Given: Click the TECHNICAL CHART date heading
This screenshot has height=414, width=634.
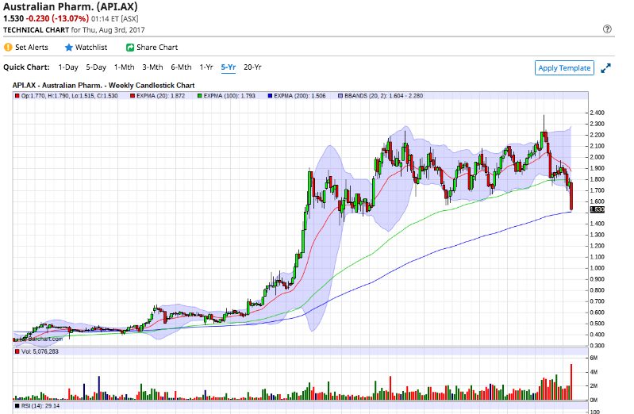Looking at the screenshot, I should pyautogui.click(x=74, y=30).
